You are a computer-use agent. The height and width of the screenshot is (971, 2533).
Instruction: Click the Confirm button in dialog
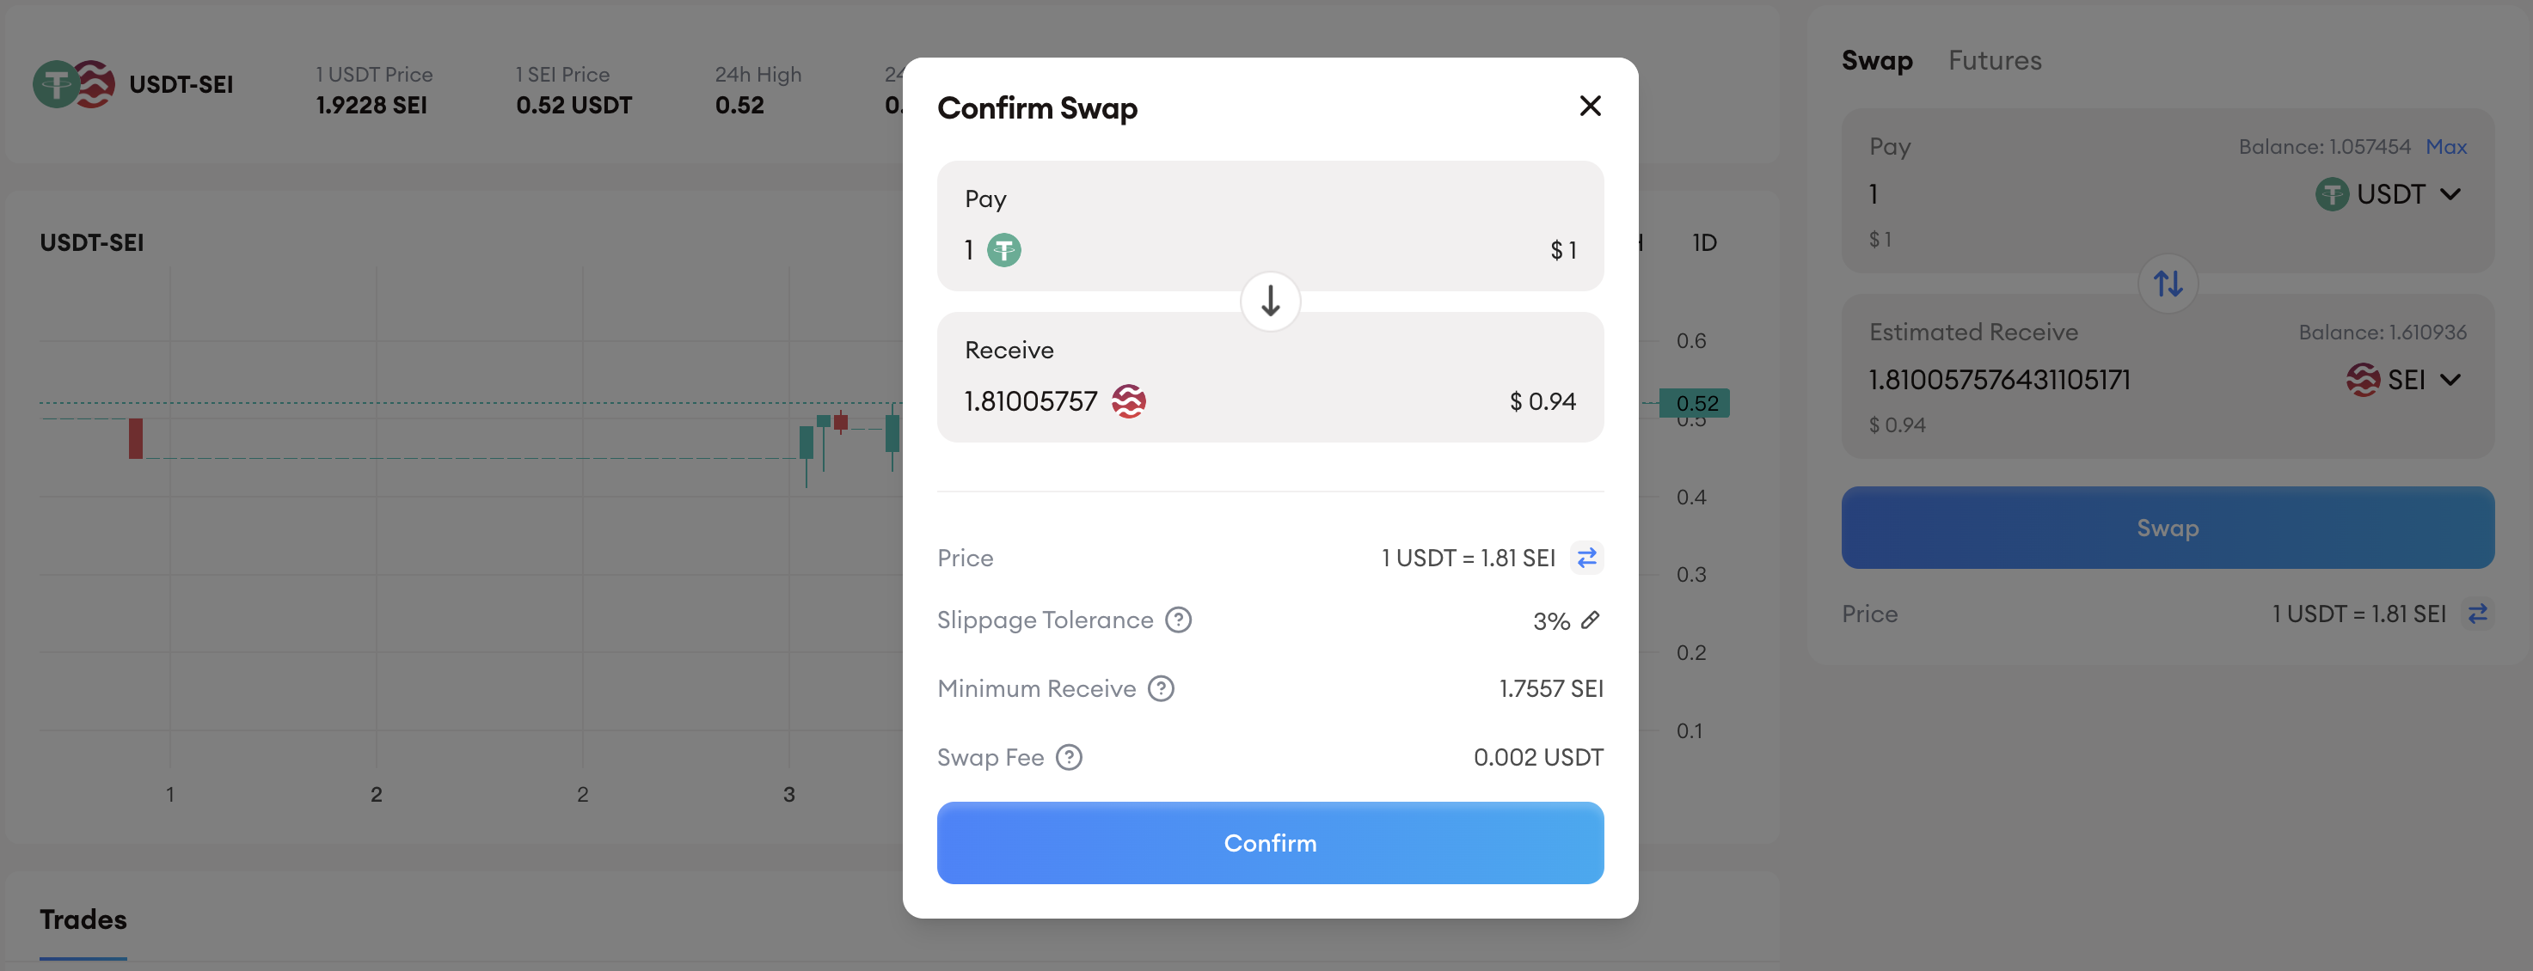1269,842
